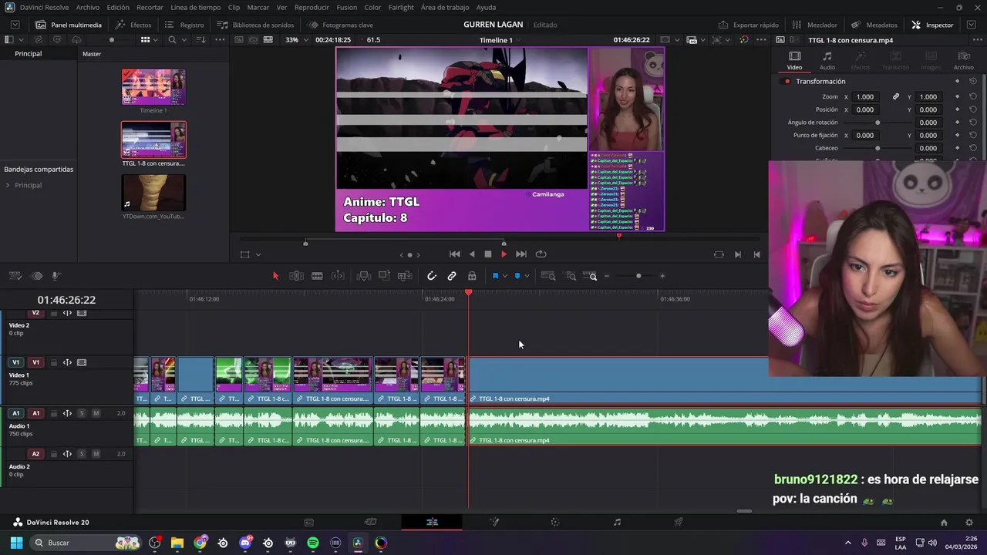Toggle timeline snapping magnet icon
Image resolution: width=987 pixels, height=555 pixels.
(x=432, y=276)
